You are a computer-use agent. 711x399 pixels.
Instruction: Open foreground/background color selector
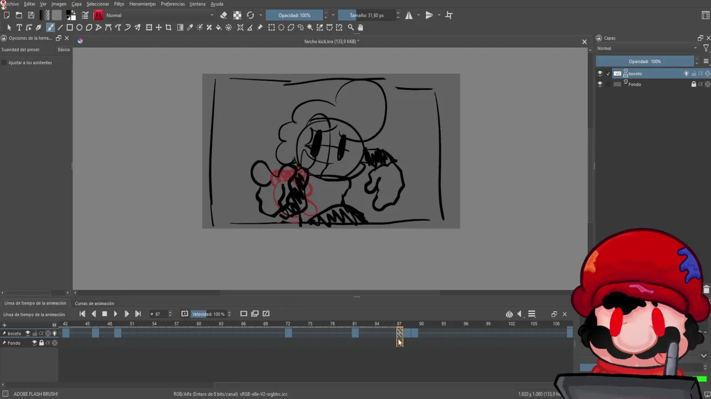[71, 15]
